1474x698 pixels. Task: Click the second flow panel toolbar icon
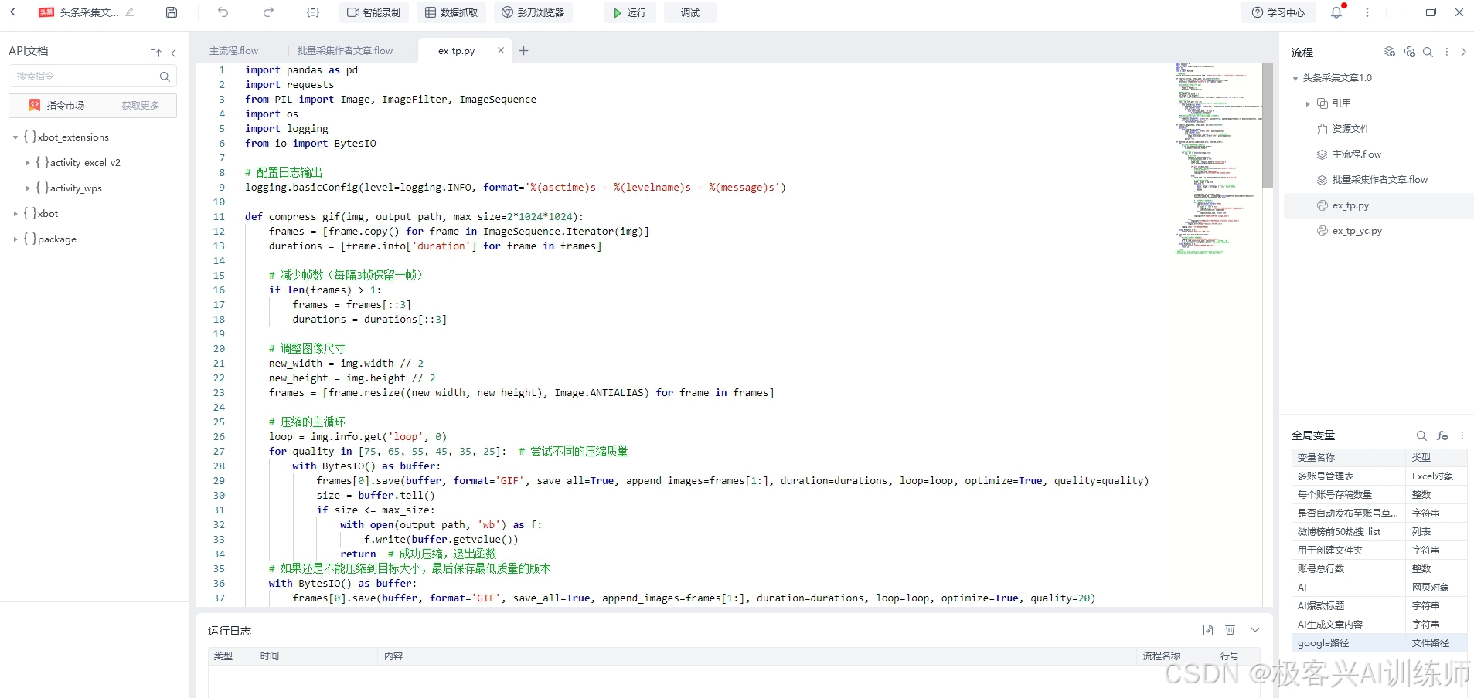[x=1409, y=52]
